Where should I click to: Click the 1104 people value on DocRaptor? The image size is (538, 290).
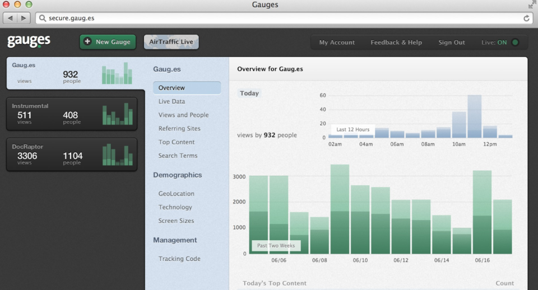point(73,156)
